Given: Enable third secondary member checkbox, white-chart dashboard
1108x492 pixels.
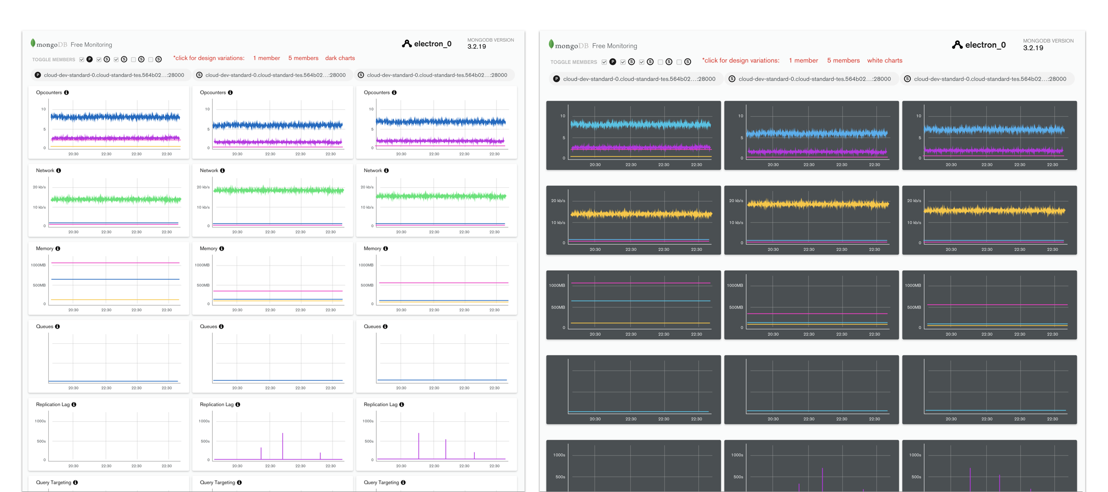Looking at the screenshot, I should point(134,60).
